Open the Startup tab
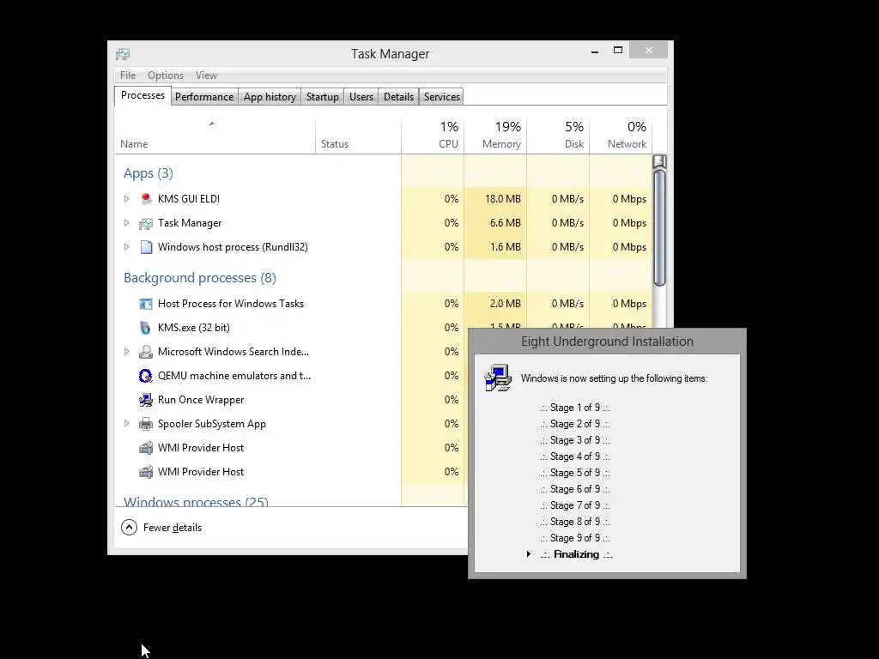 pos(323,97)
